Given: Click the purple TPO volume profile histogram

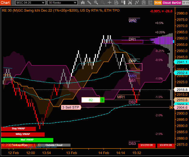Looking at the screenshot, I should pos(161,41).
